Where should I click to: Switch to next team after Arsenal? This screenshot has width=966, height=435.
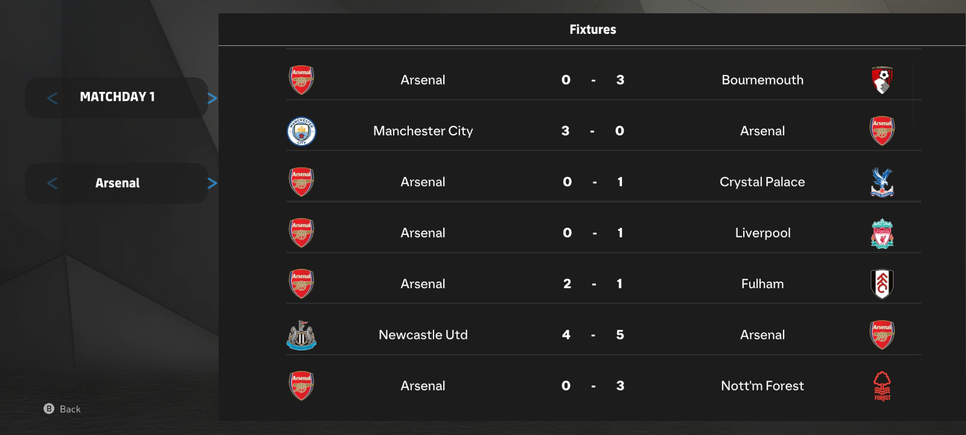[212, 183]
